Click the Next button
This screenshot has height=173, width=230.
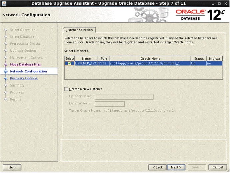pos(176,167)
